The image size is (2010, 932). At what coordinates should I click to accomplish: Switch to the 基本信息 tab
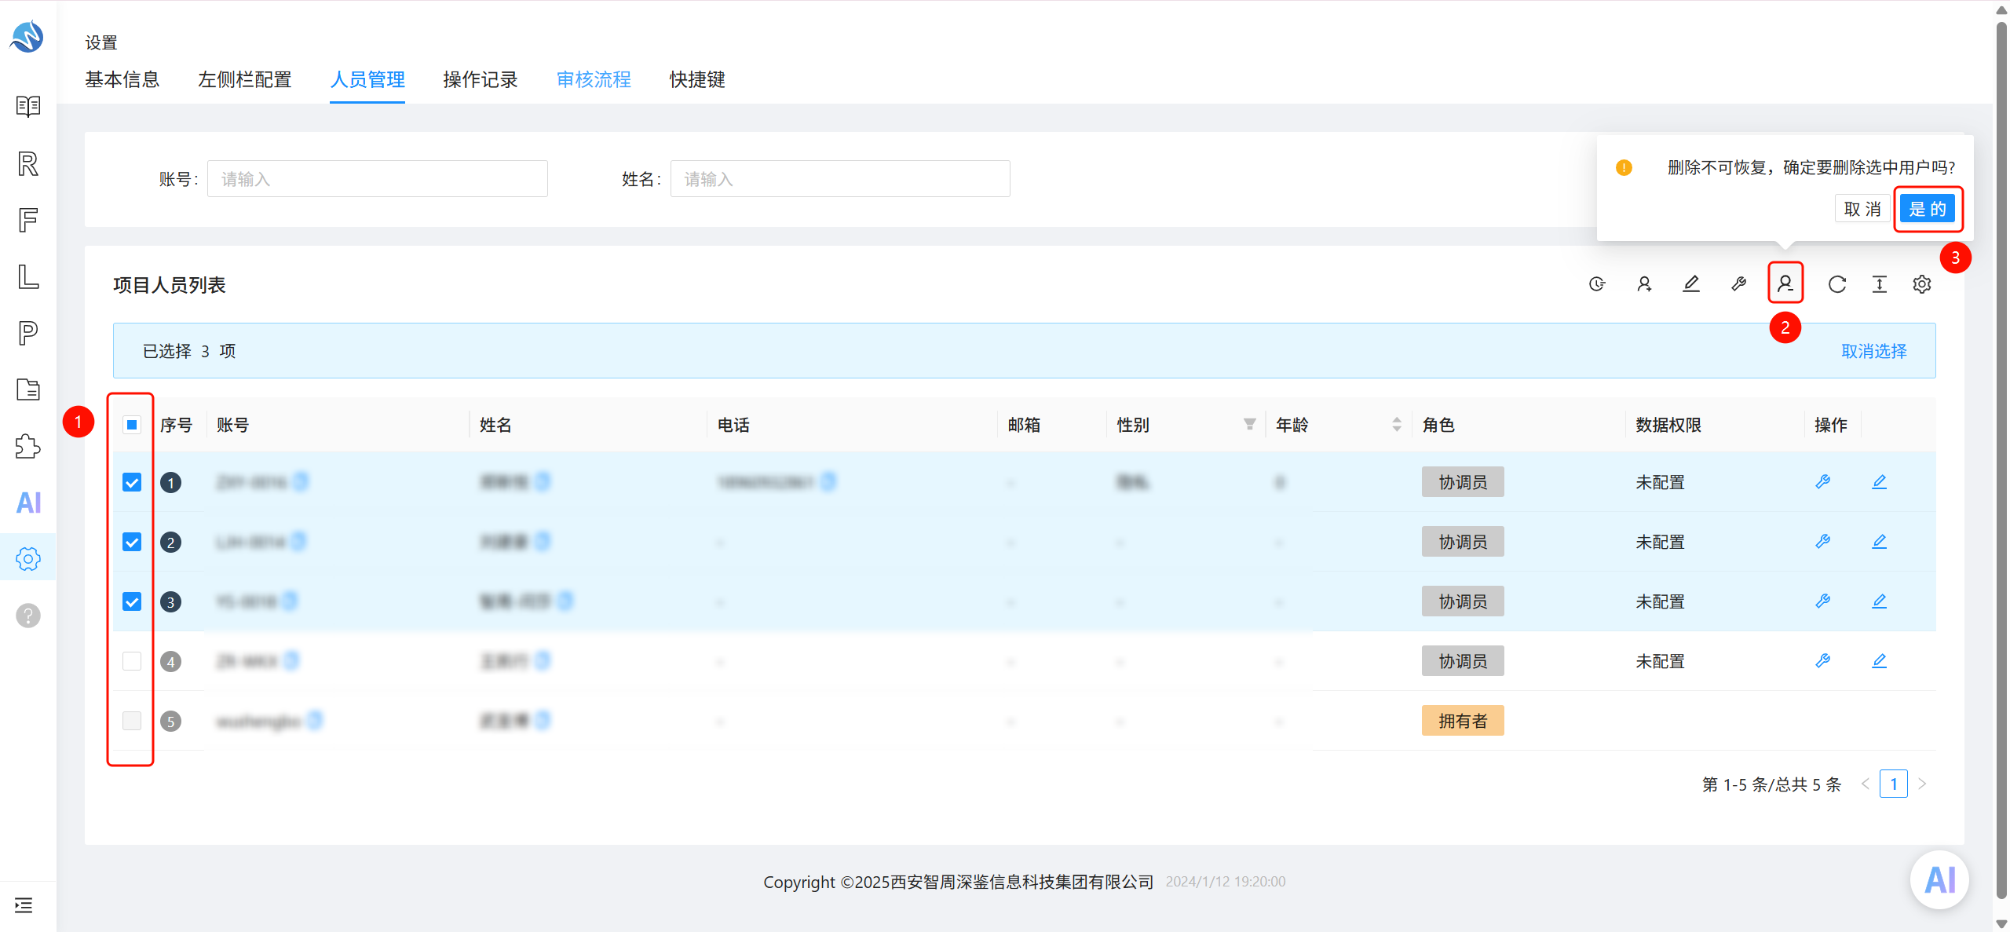pyautogui.click(x=122, y=79)
